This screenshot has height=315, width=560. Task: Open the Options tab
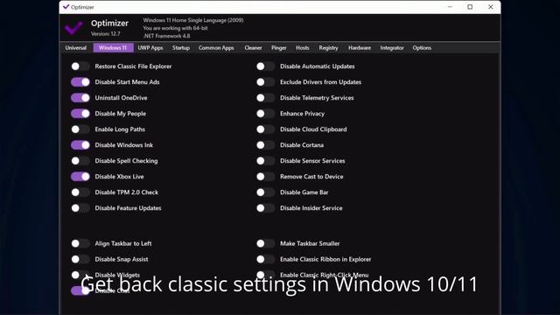click(422, 48)
